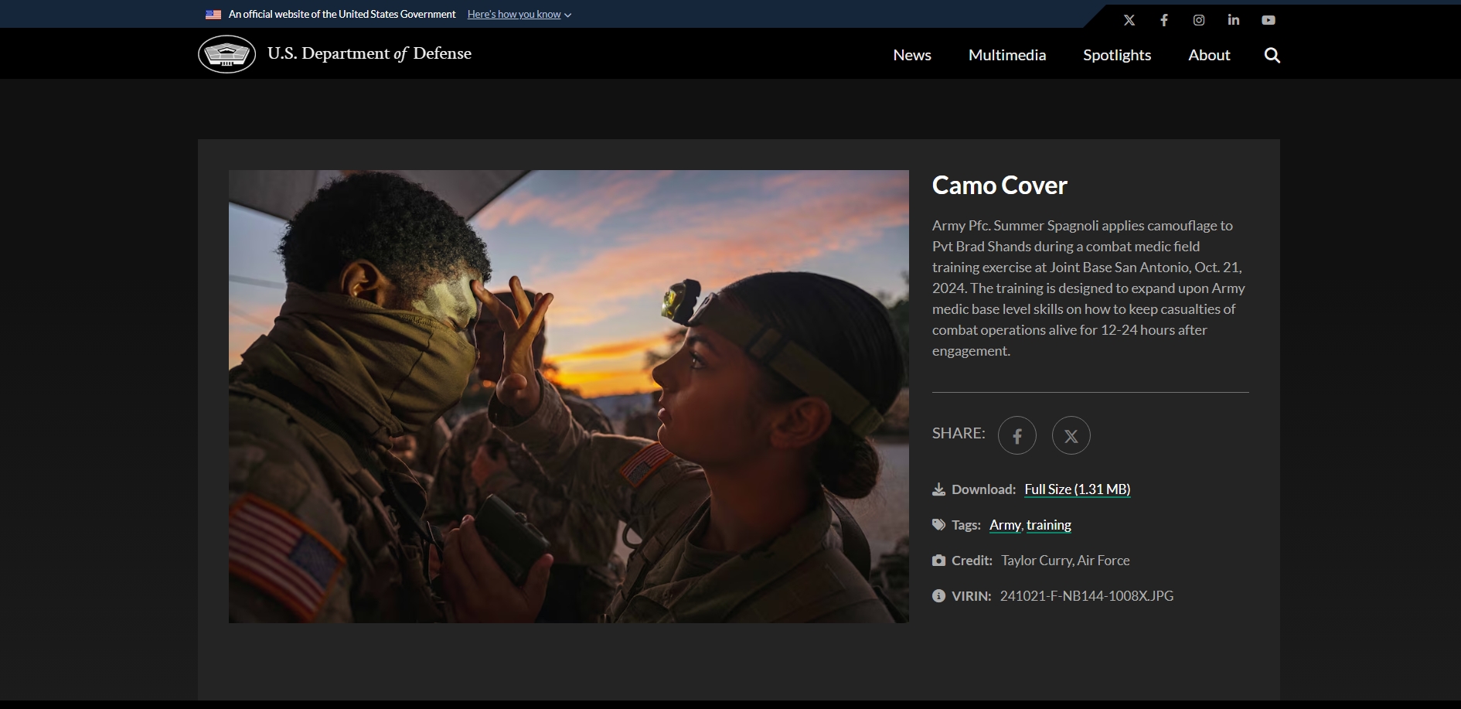
Task: Open the Multimedia menu
Action: 1007,55
